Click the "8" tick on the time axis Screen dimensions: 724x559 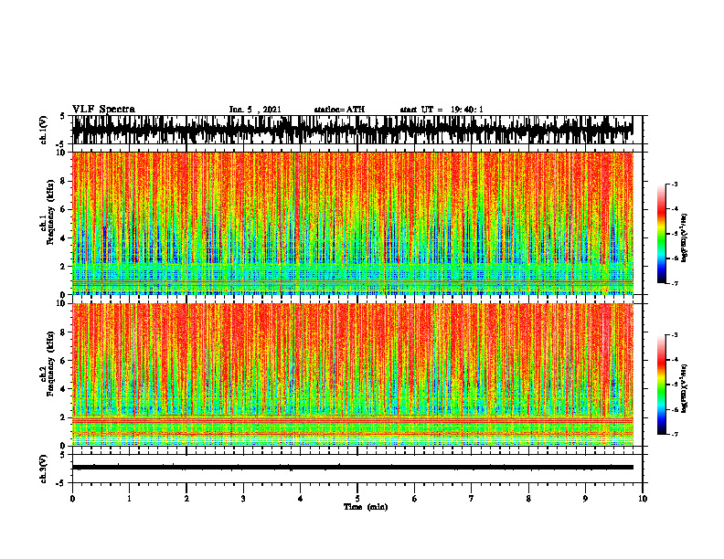click(528, 499)
